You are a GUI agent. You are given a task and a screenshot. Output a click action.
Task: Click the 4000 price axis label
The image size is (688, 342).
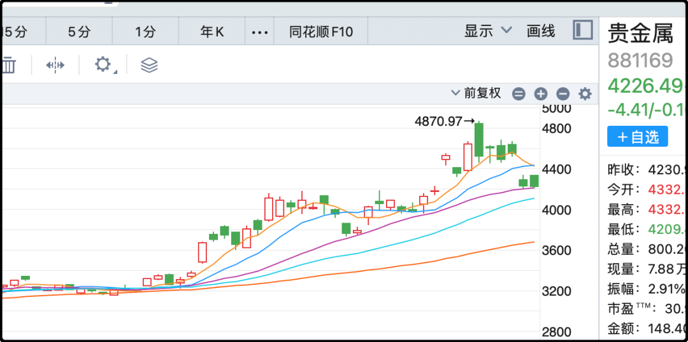556,210
